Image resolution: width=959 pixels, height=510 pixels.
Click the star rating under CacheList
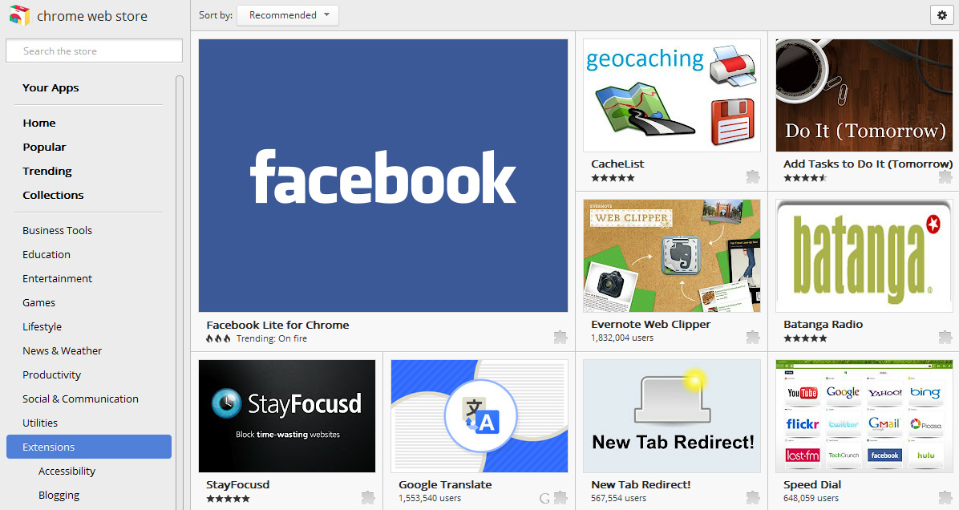click(x=613, y=177)
